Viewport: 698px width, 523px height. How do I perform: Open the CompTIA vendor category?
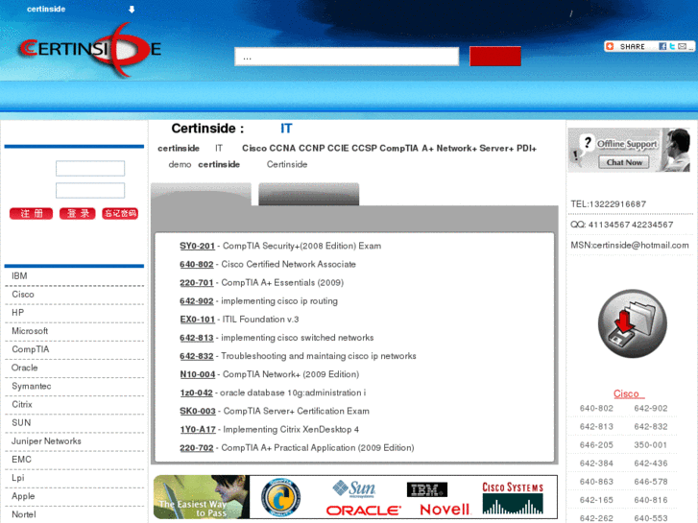point(31,349)
